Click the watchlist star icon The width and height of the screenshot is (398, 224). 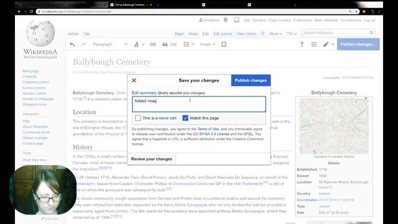pyautogui.click(x=262, y=33)
